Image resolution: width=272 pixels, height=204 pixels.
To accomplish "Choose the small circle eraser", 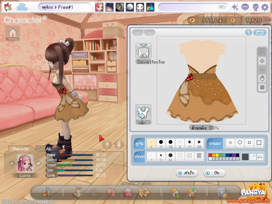I will [x=230, y=143].
